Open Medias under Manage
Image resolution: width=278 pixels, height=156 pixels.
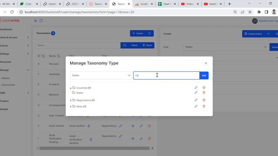point(6,78)
